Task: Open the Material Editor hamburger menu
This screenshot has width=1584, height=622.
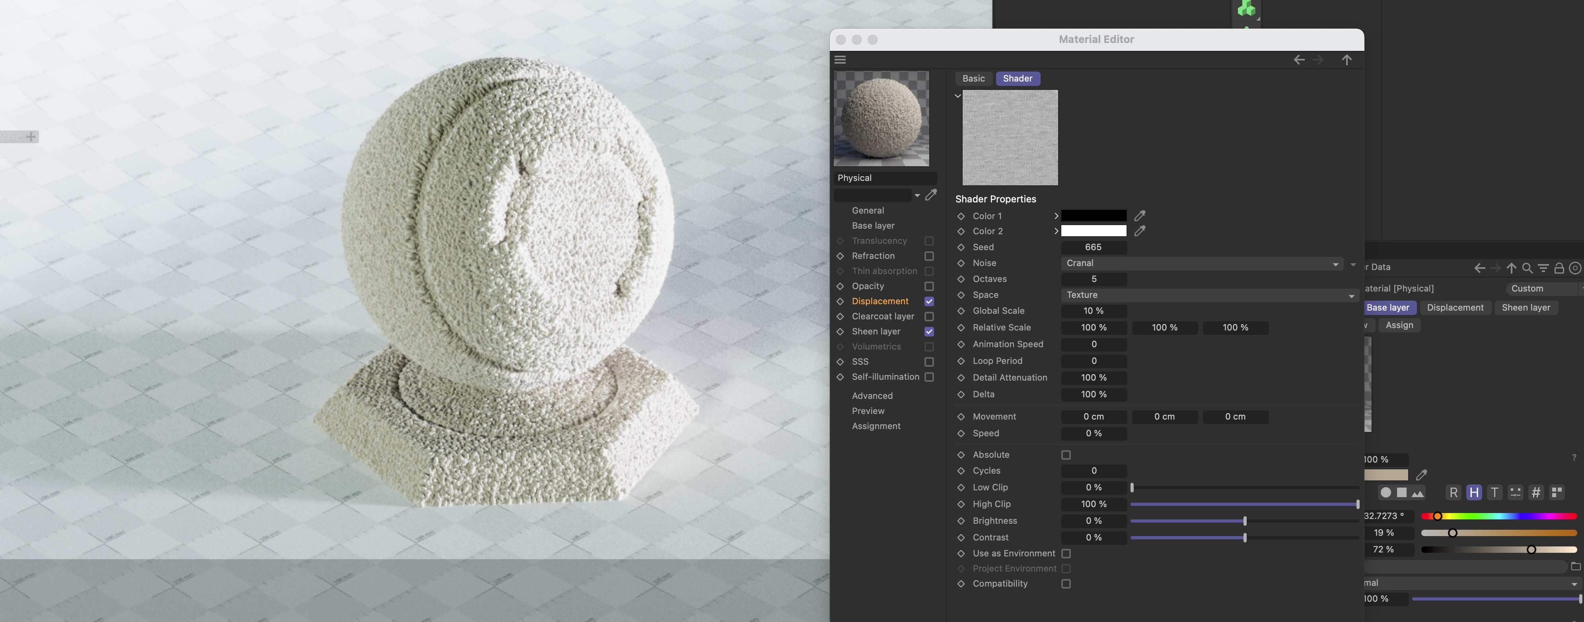Action: click(x=840, y=60)
